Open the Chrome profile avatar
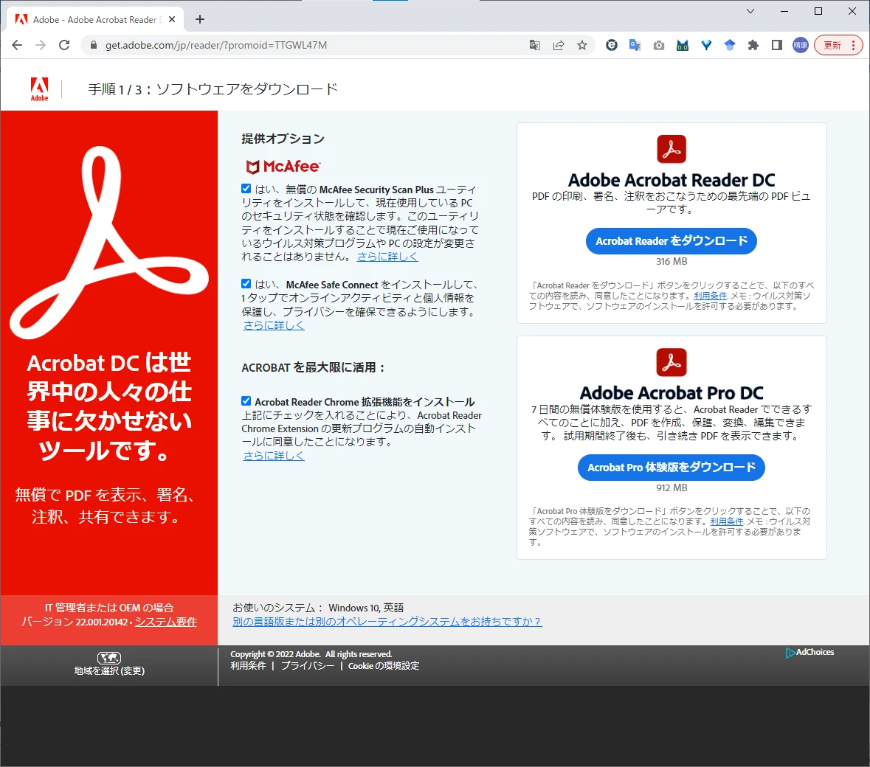This screenshot has height=767, width=870. click(800, 45)
